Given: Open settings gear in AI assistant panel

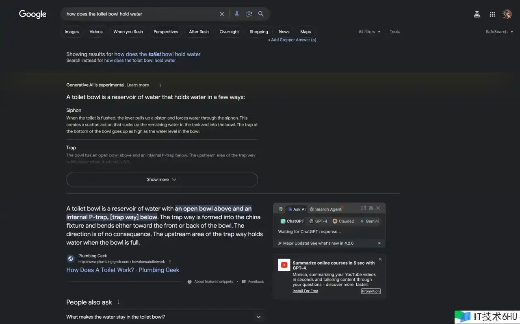Looking at the screenshot, I should click(x=371, y=208).
